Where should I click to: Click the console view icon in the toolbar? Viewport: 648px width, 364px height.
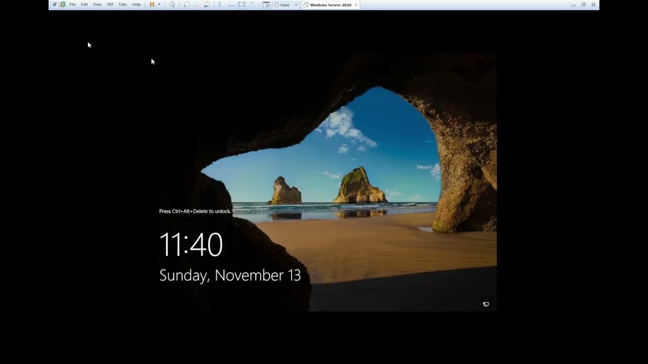click(x=266, y=5)
